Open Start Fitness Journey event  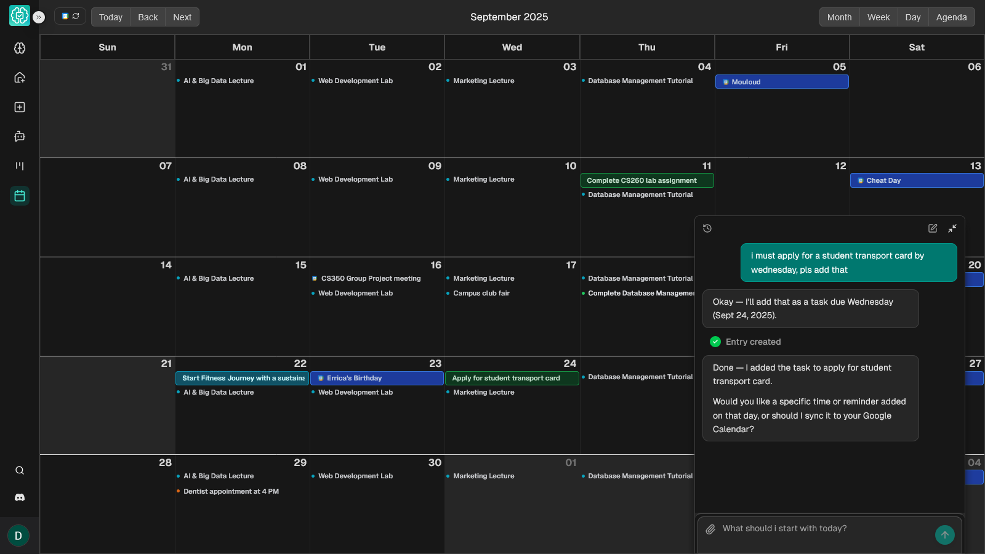[242, 378]
